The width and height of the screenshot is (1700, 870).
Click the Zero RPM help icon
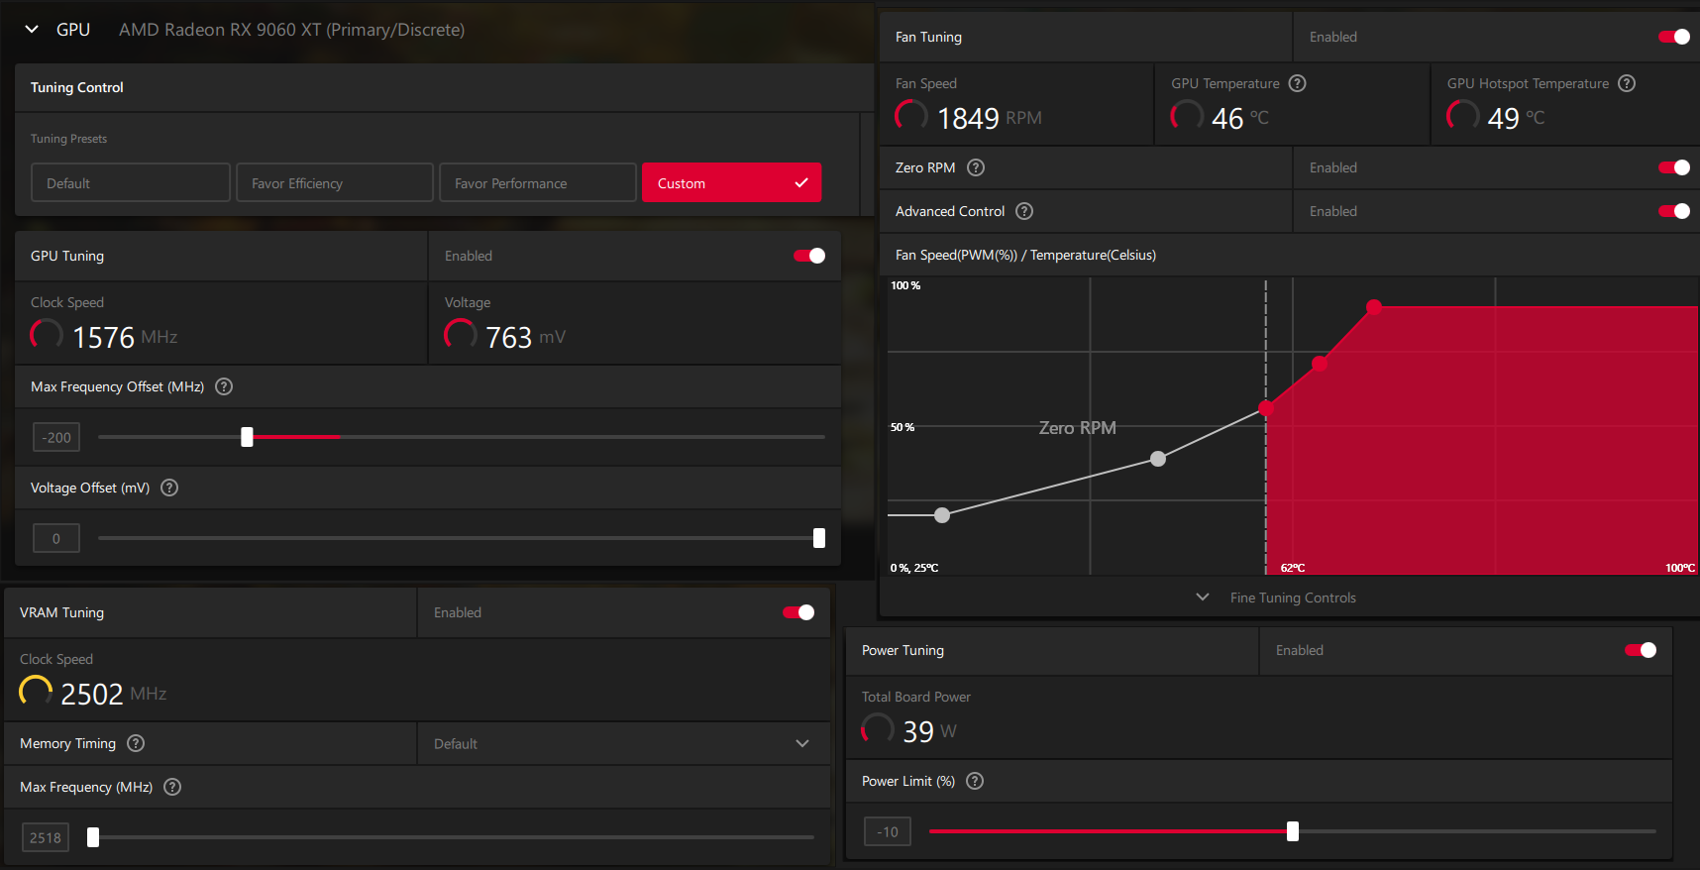[x=976, y=167]
